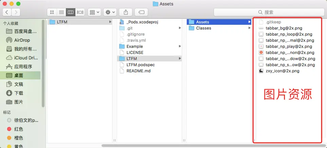The width and height of the screenshot is (327, 148).
Task: Switch to icon view
Action: [52, 12]
